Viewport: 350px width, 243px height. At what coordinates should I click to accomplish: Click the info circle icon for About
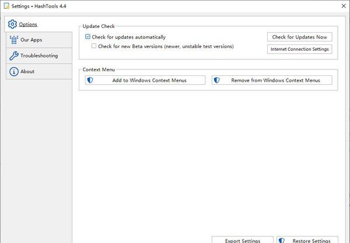[14, 71]
